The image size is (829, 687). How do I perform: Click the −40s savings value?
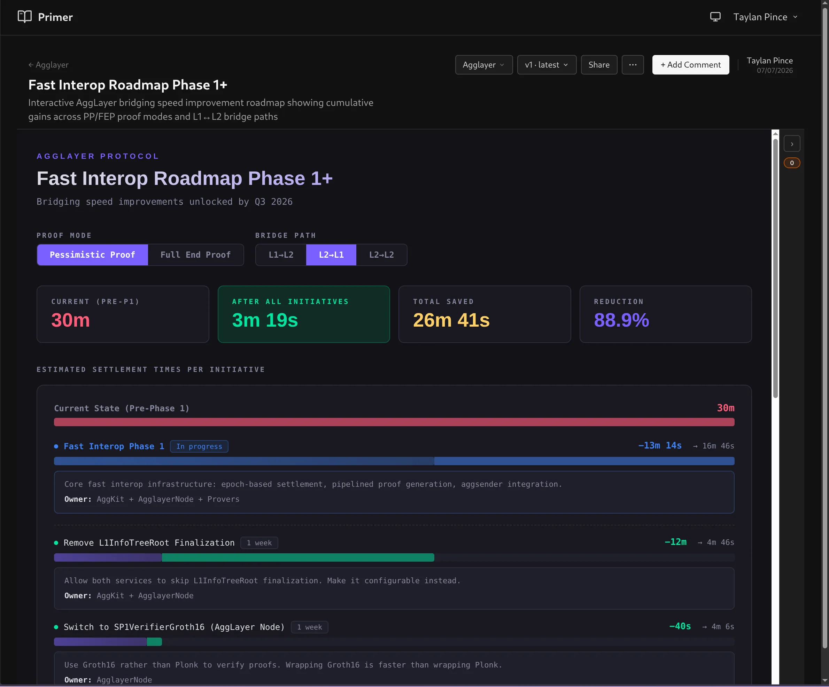[680, 627]
